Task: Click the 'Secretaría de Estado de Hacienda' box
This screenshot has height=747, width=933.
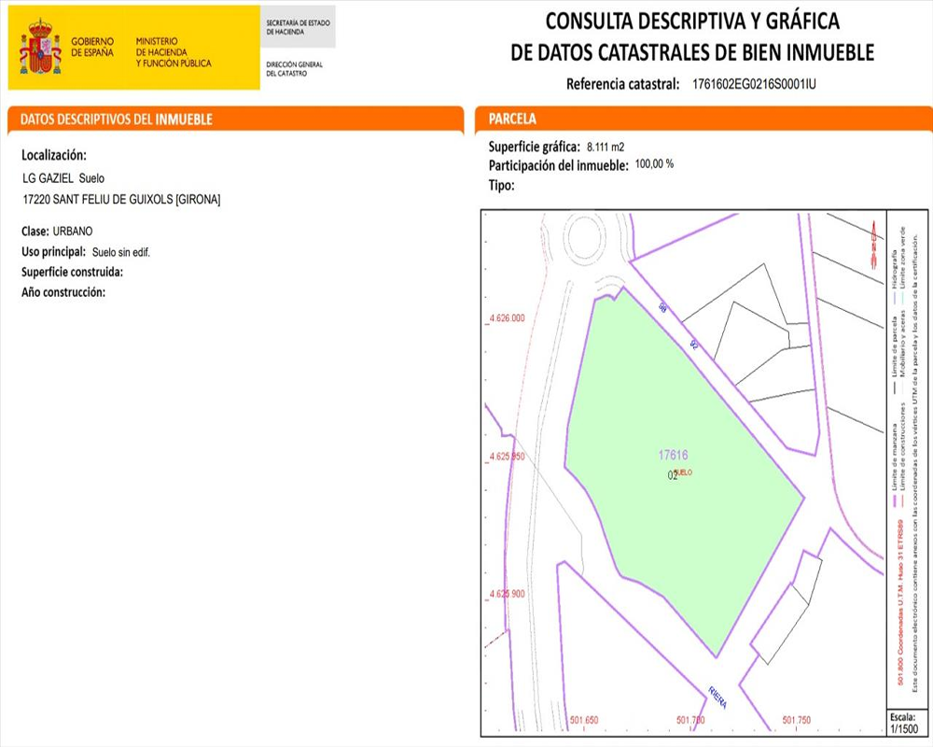Action: pos(299,28)
